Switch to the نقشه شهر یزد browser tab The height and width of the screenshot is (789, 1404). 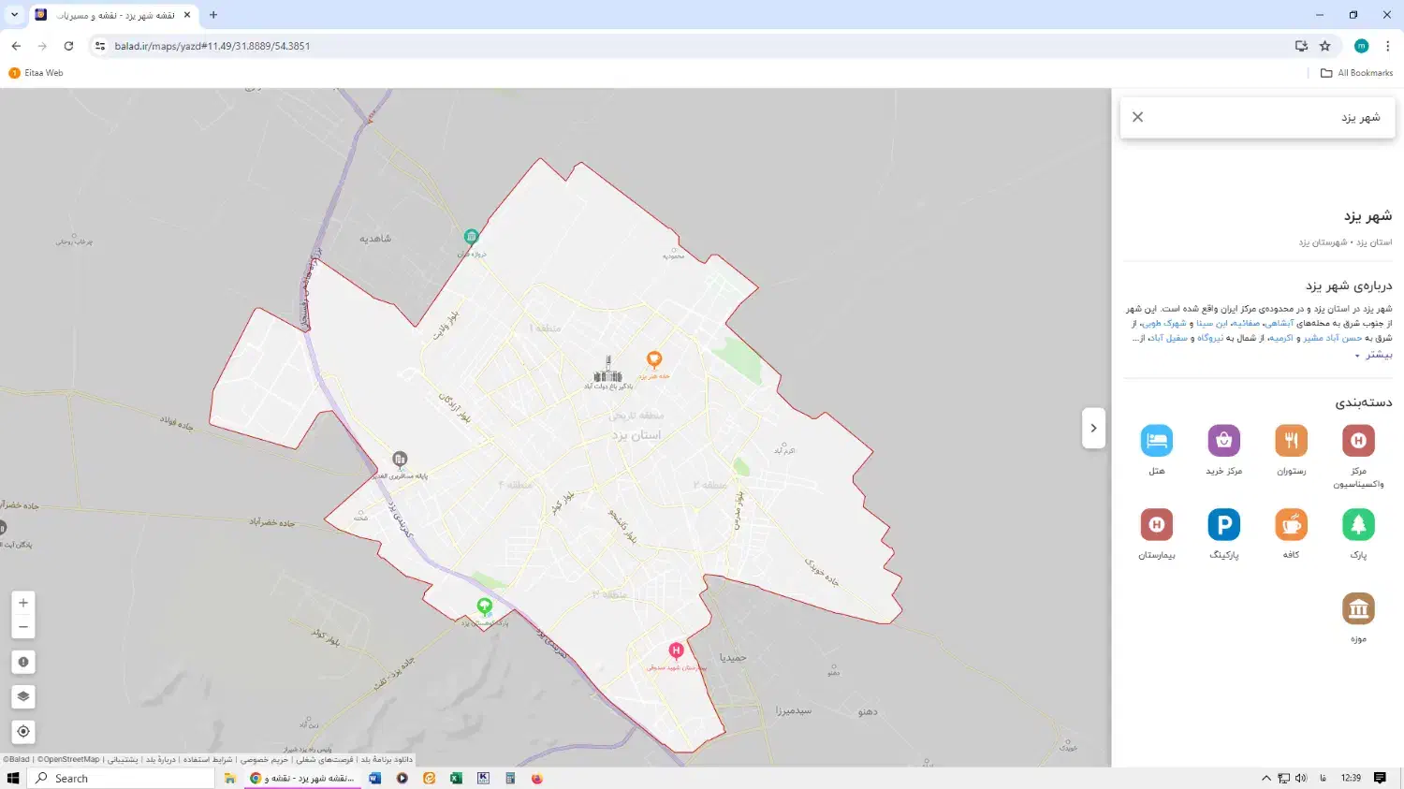tap(112, 15)
